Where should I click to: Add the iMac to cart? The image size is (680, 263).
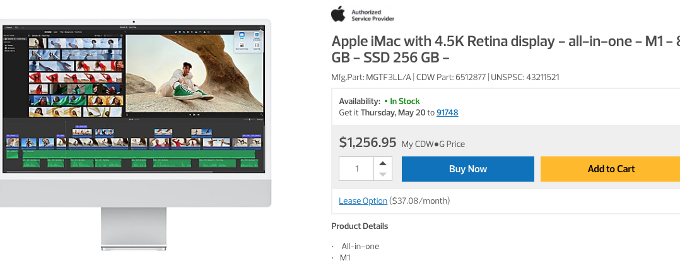pyautogui.click(x=610, y=169)
